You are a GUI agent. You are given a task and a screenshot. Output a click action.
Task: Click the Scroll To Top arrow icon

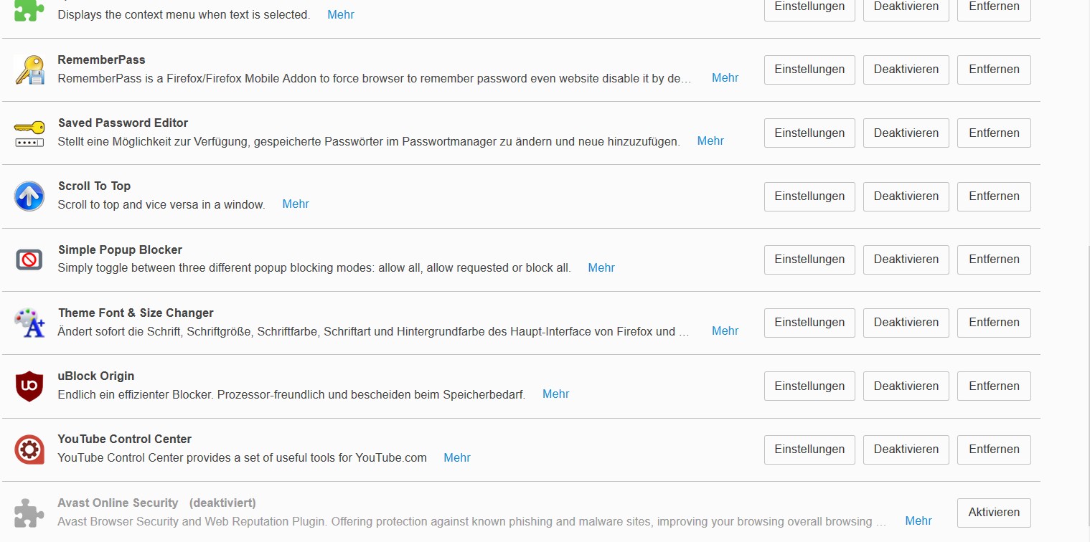coord(29,196)
